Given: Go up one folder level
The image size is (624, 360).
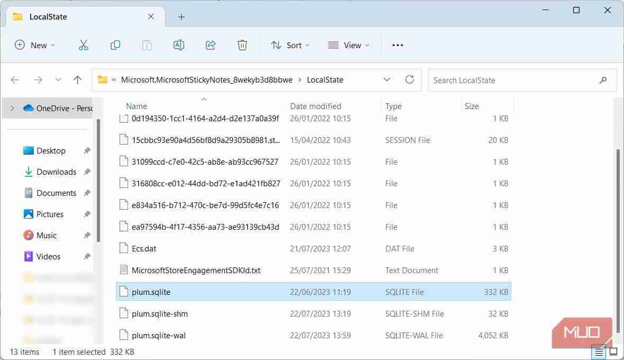Looking at the screenshot, I should point(77,80).
